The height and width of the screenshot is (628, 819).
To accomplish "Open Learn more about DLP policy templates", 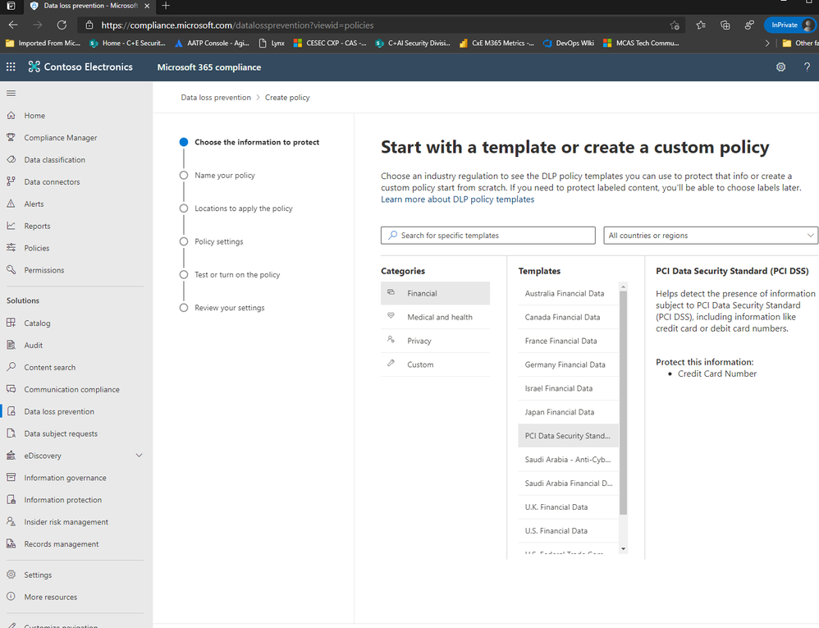I will tap(457, 199).
